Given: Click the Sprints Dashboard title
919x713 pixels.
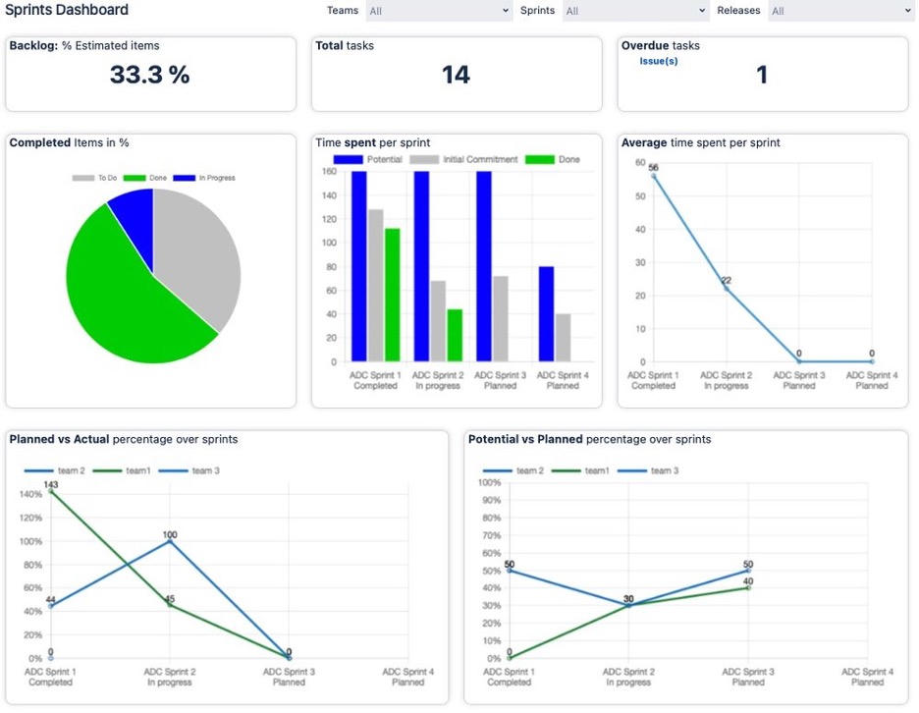Looking at the screenshot, I should [67, 10].
